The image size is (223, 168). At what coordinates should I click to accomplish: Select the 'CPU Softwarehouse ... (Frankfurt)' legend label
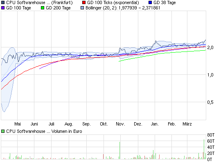tap(39, 2)
